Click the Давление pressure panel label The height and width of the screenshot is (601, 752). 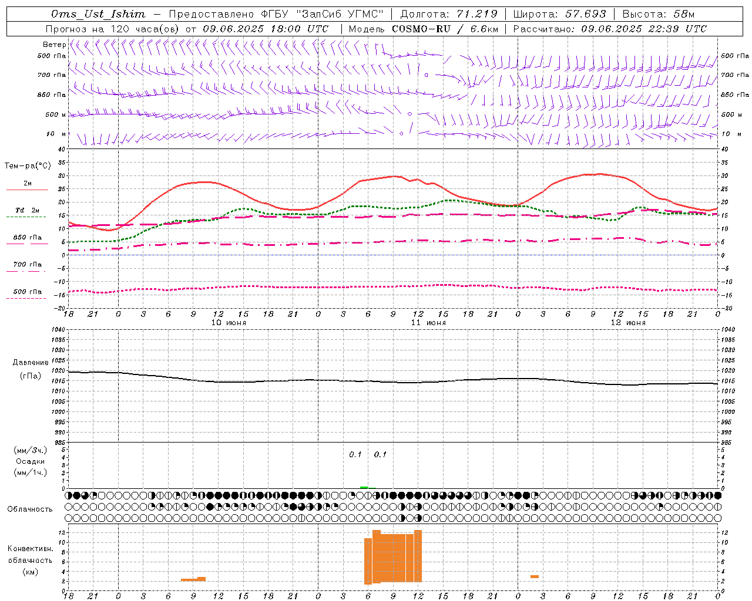click(x=31, y=363)
